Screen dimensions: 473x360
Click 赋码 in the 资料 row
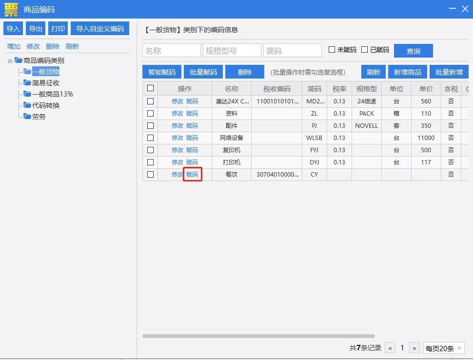coord(192,114)
